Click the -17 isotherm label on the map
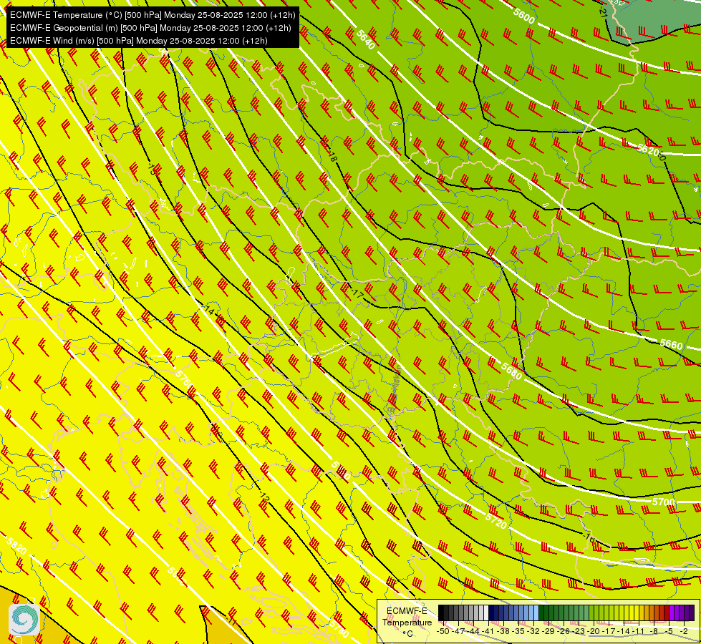Screen dimensions: 701x644 (357, 293)
